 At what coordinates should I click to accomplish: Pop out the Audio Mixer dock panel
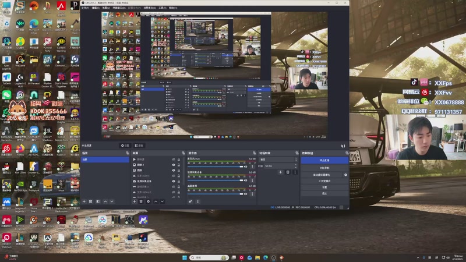[x=254, y=153]
